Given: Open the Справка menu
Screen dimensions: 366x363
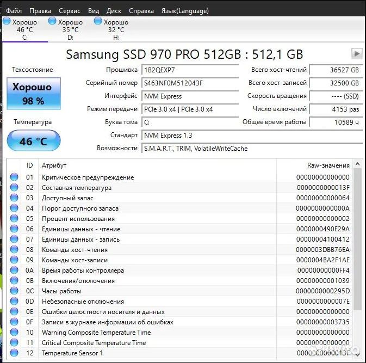Looking at the screenshot, I should tap(141, 11).
